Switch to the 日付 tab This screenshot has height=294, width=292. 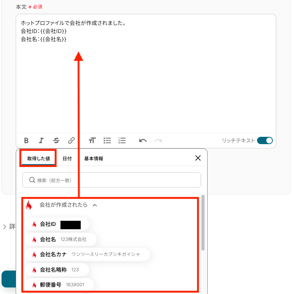coord(67,159)
